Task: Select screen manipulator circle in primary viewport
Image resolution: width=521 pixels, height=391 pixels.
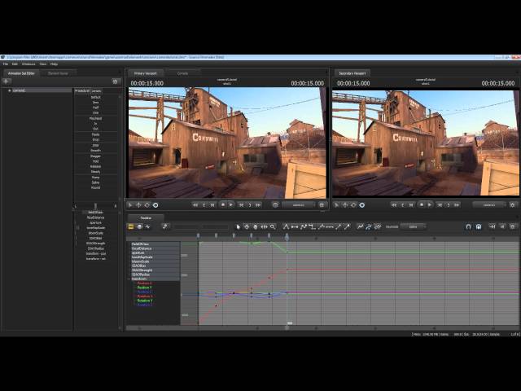Action: (x=155, y=205)
